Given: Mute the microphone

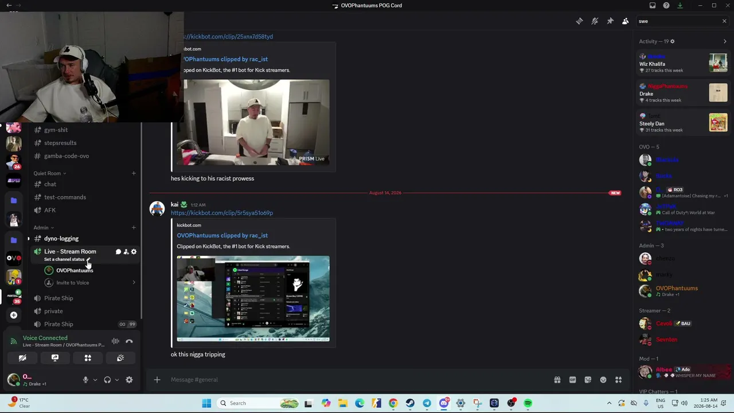Looking at the screenshot, I should click(x=85, y=380).
